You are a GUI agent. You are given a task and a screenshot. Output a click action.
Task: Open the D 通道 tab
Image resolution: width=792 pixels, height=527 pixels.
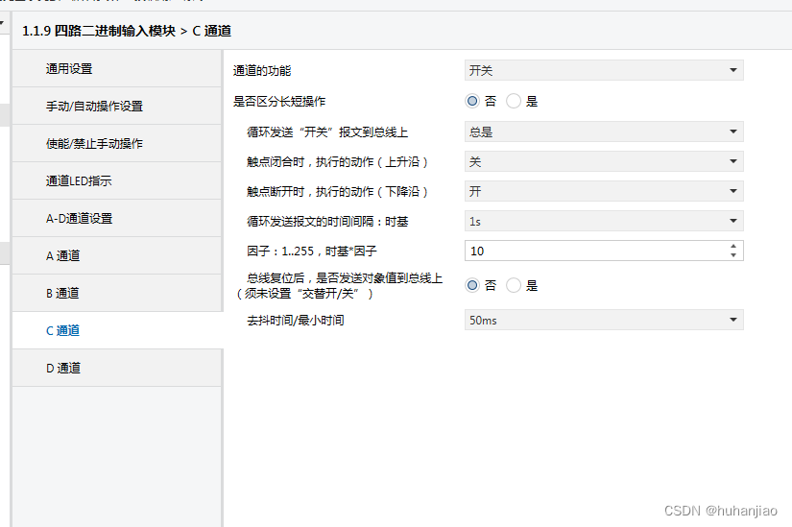pos(62,369)
